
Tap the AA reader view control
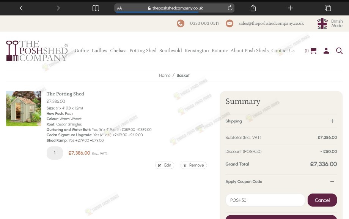click(x=119, y=8)
